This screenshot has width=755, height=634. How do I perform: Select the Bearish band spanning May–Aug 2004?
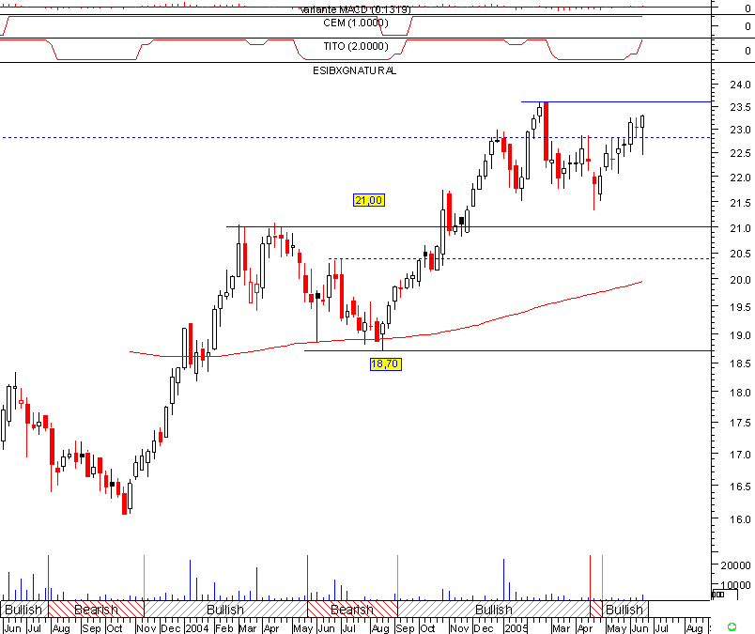tap(352, 609)
